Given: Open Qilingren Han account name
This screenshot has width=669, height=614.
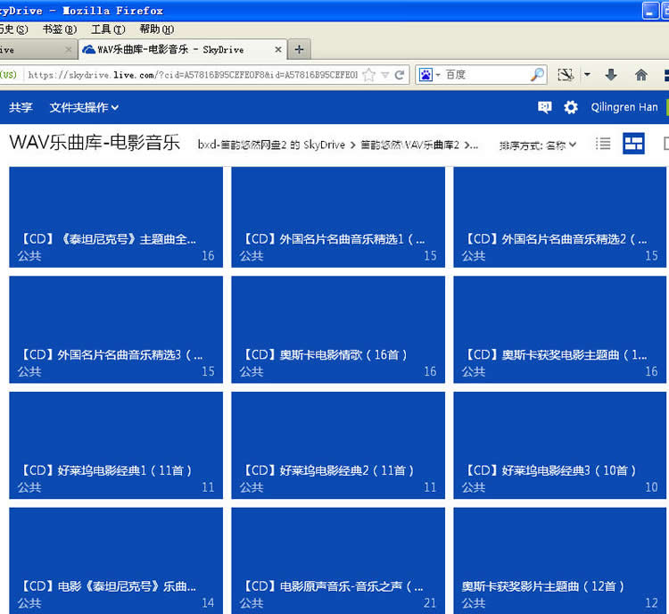Looking at the screenshot, I should click(x=624, y=107).
